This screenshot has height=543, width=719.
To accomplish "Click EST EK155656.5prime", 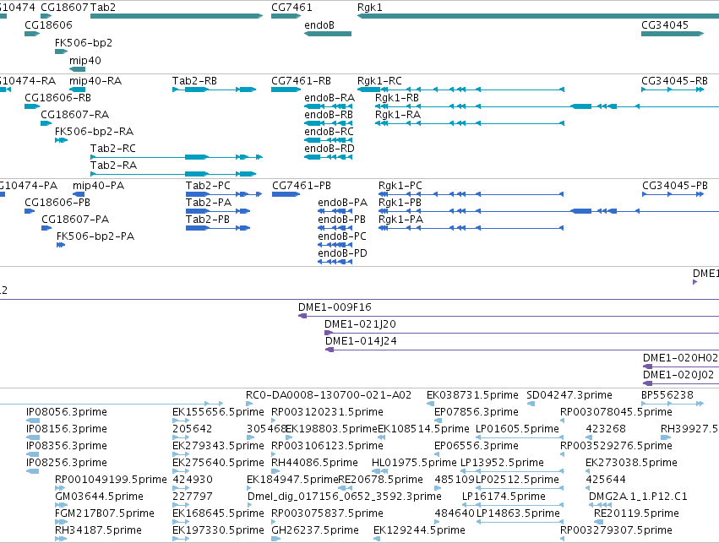I will [x=181, y=421].
